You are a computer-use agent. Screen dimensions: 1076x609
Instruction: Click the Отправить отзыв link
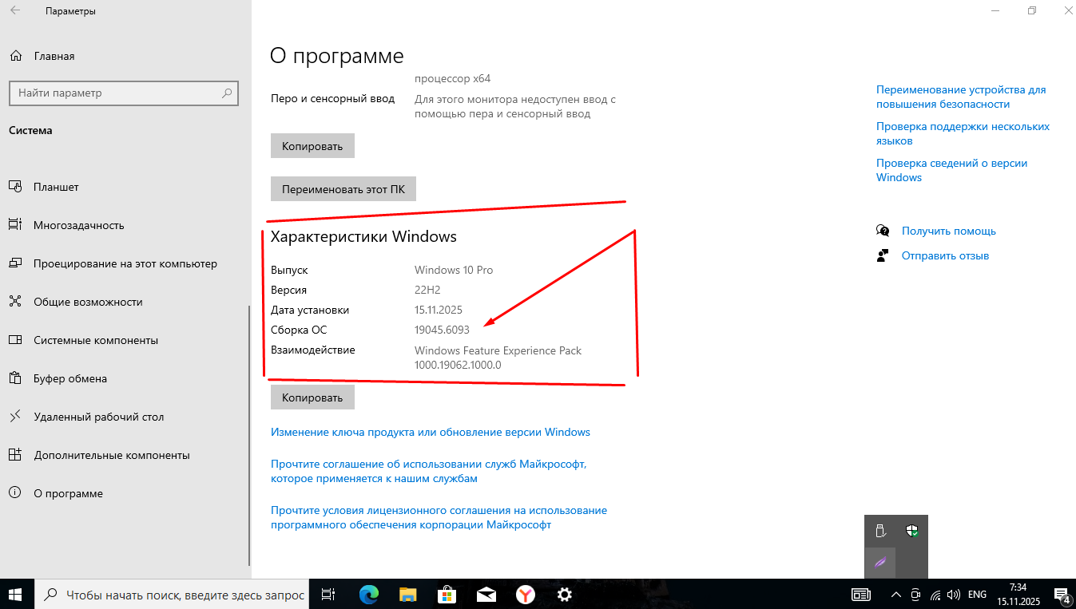(946, 256)
